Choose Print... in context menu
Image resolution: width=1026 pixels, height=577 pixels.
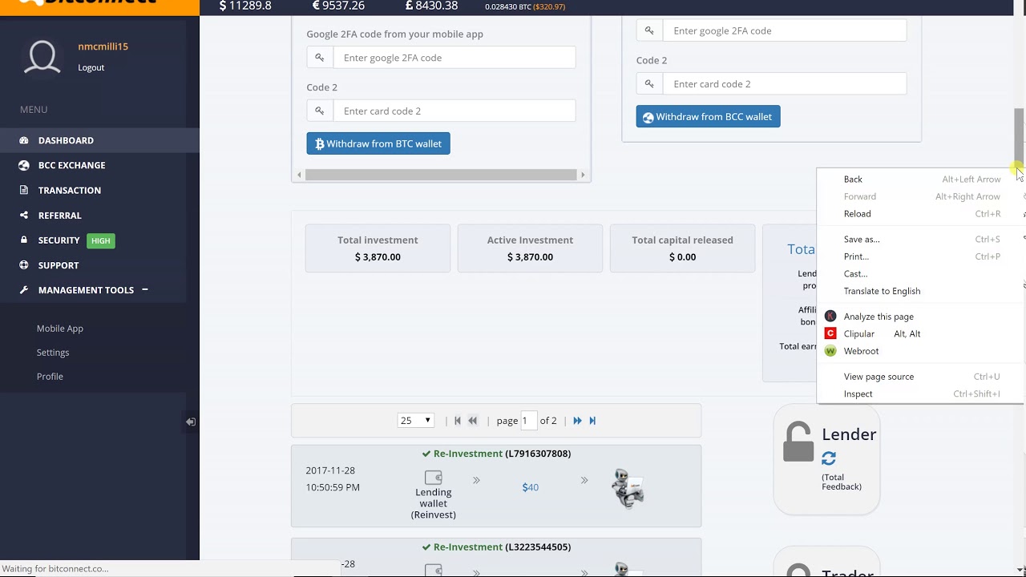coord(921,256)
